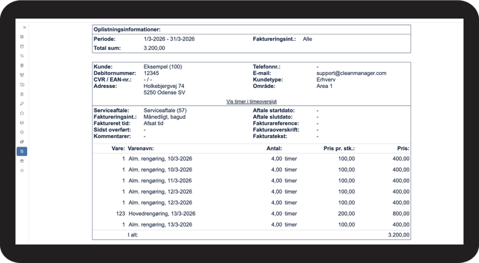Viewport: 479px width, 263px height.
Task: Open the 'Vis timer i timeoversigt' link
Action: pos(252,101)
